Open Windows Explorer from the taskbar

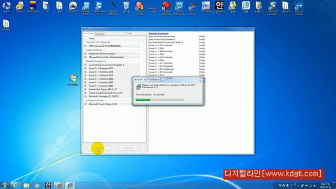pos(26,185)
